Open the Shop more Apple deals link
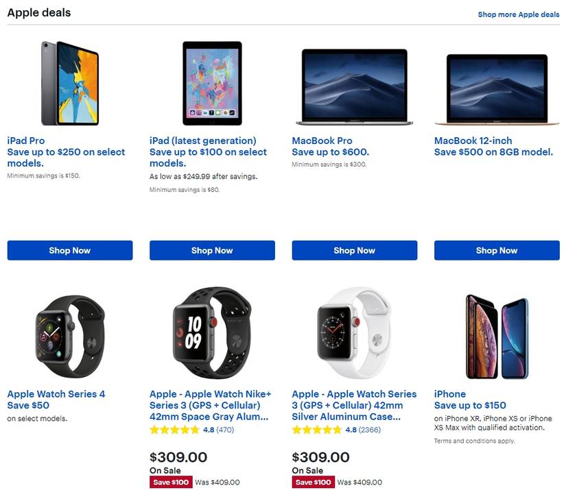 [x=519, y=14]
